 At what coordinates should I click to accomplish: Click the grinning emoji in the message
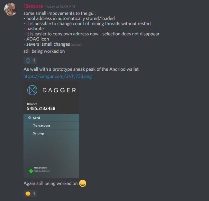pyautogui.click(x=83, y=183)
